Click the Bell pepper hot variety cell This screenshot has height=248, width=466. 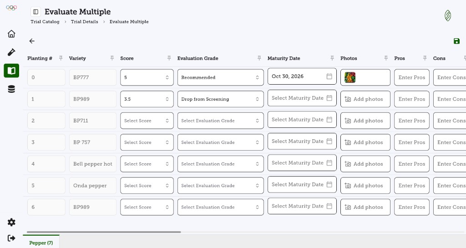[93, 164]
